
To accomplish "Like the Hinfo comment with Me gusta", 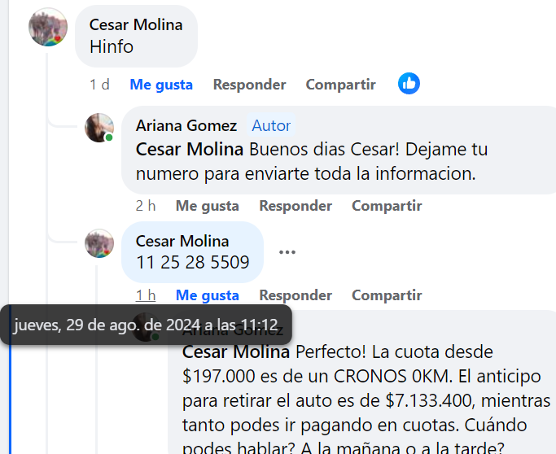I will [161, 85].
